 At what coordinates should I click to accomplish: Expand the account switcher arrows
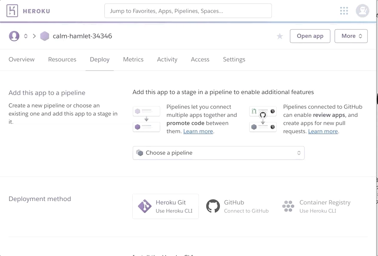[x=25, y=36]
